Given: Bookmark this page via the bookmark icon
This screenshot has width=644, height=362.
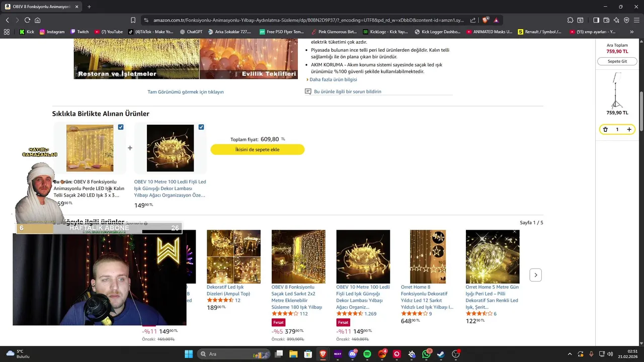Looking at the screenshot, I should click(133, 20).
